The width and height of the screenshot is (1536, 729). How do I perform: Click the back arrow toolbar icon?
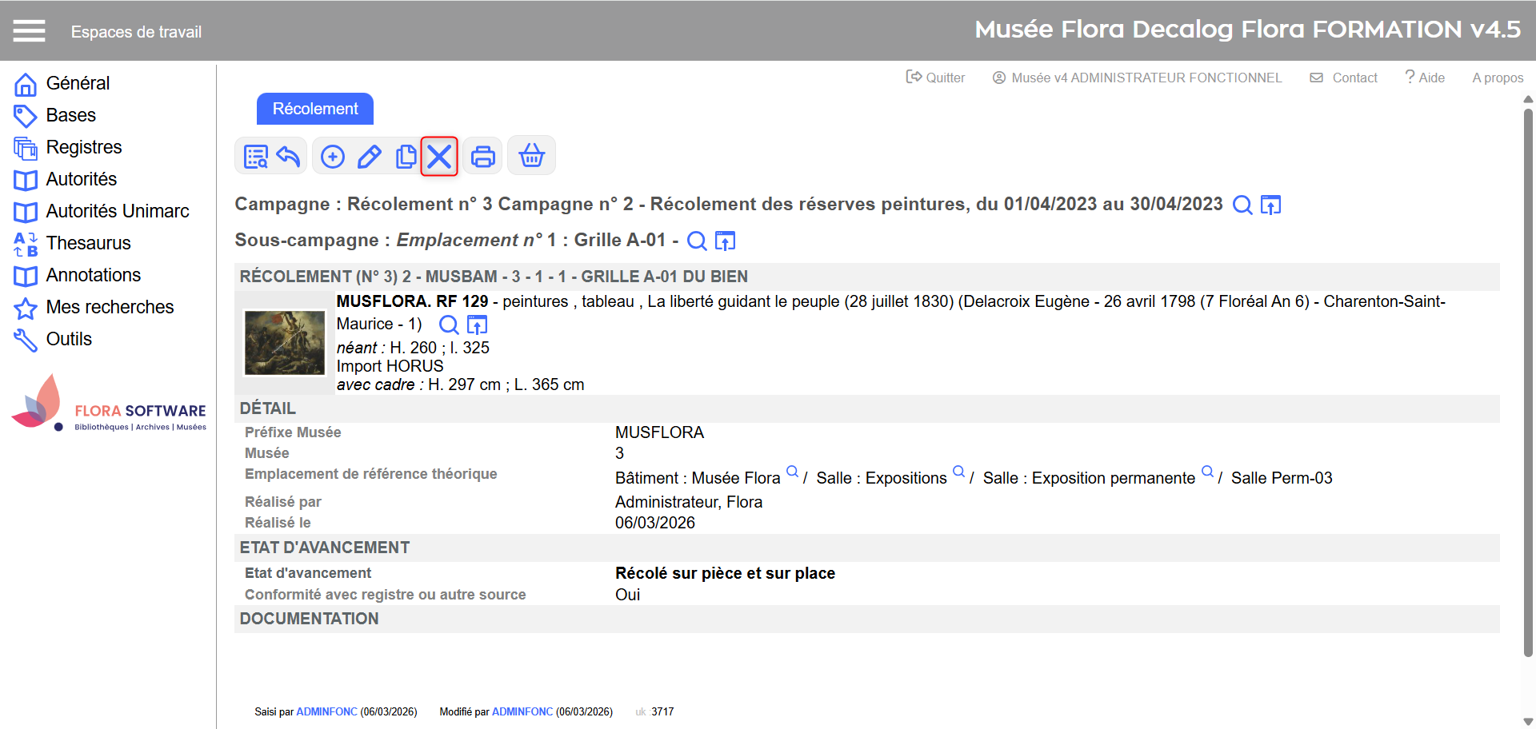(288, 157)
